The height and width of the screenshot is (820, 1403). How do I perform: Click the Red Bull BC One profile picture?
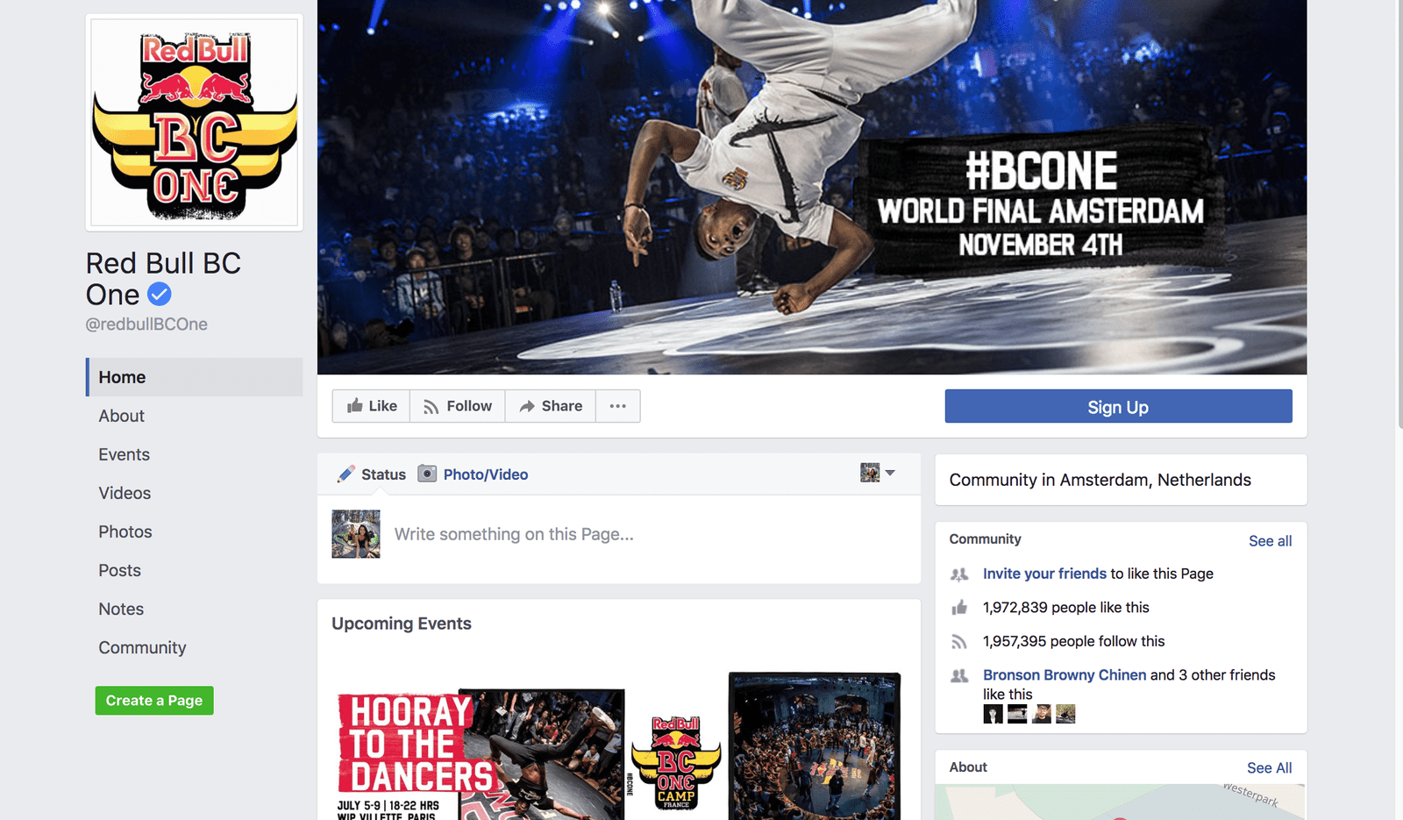click(x=195, y=123)
